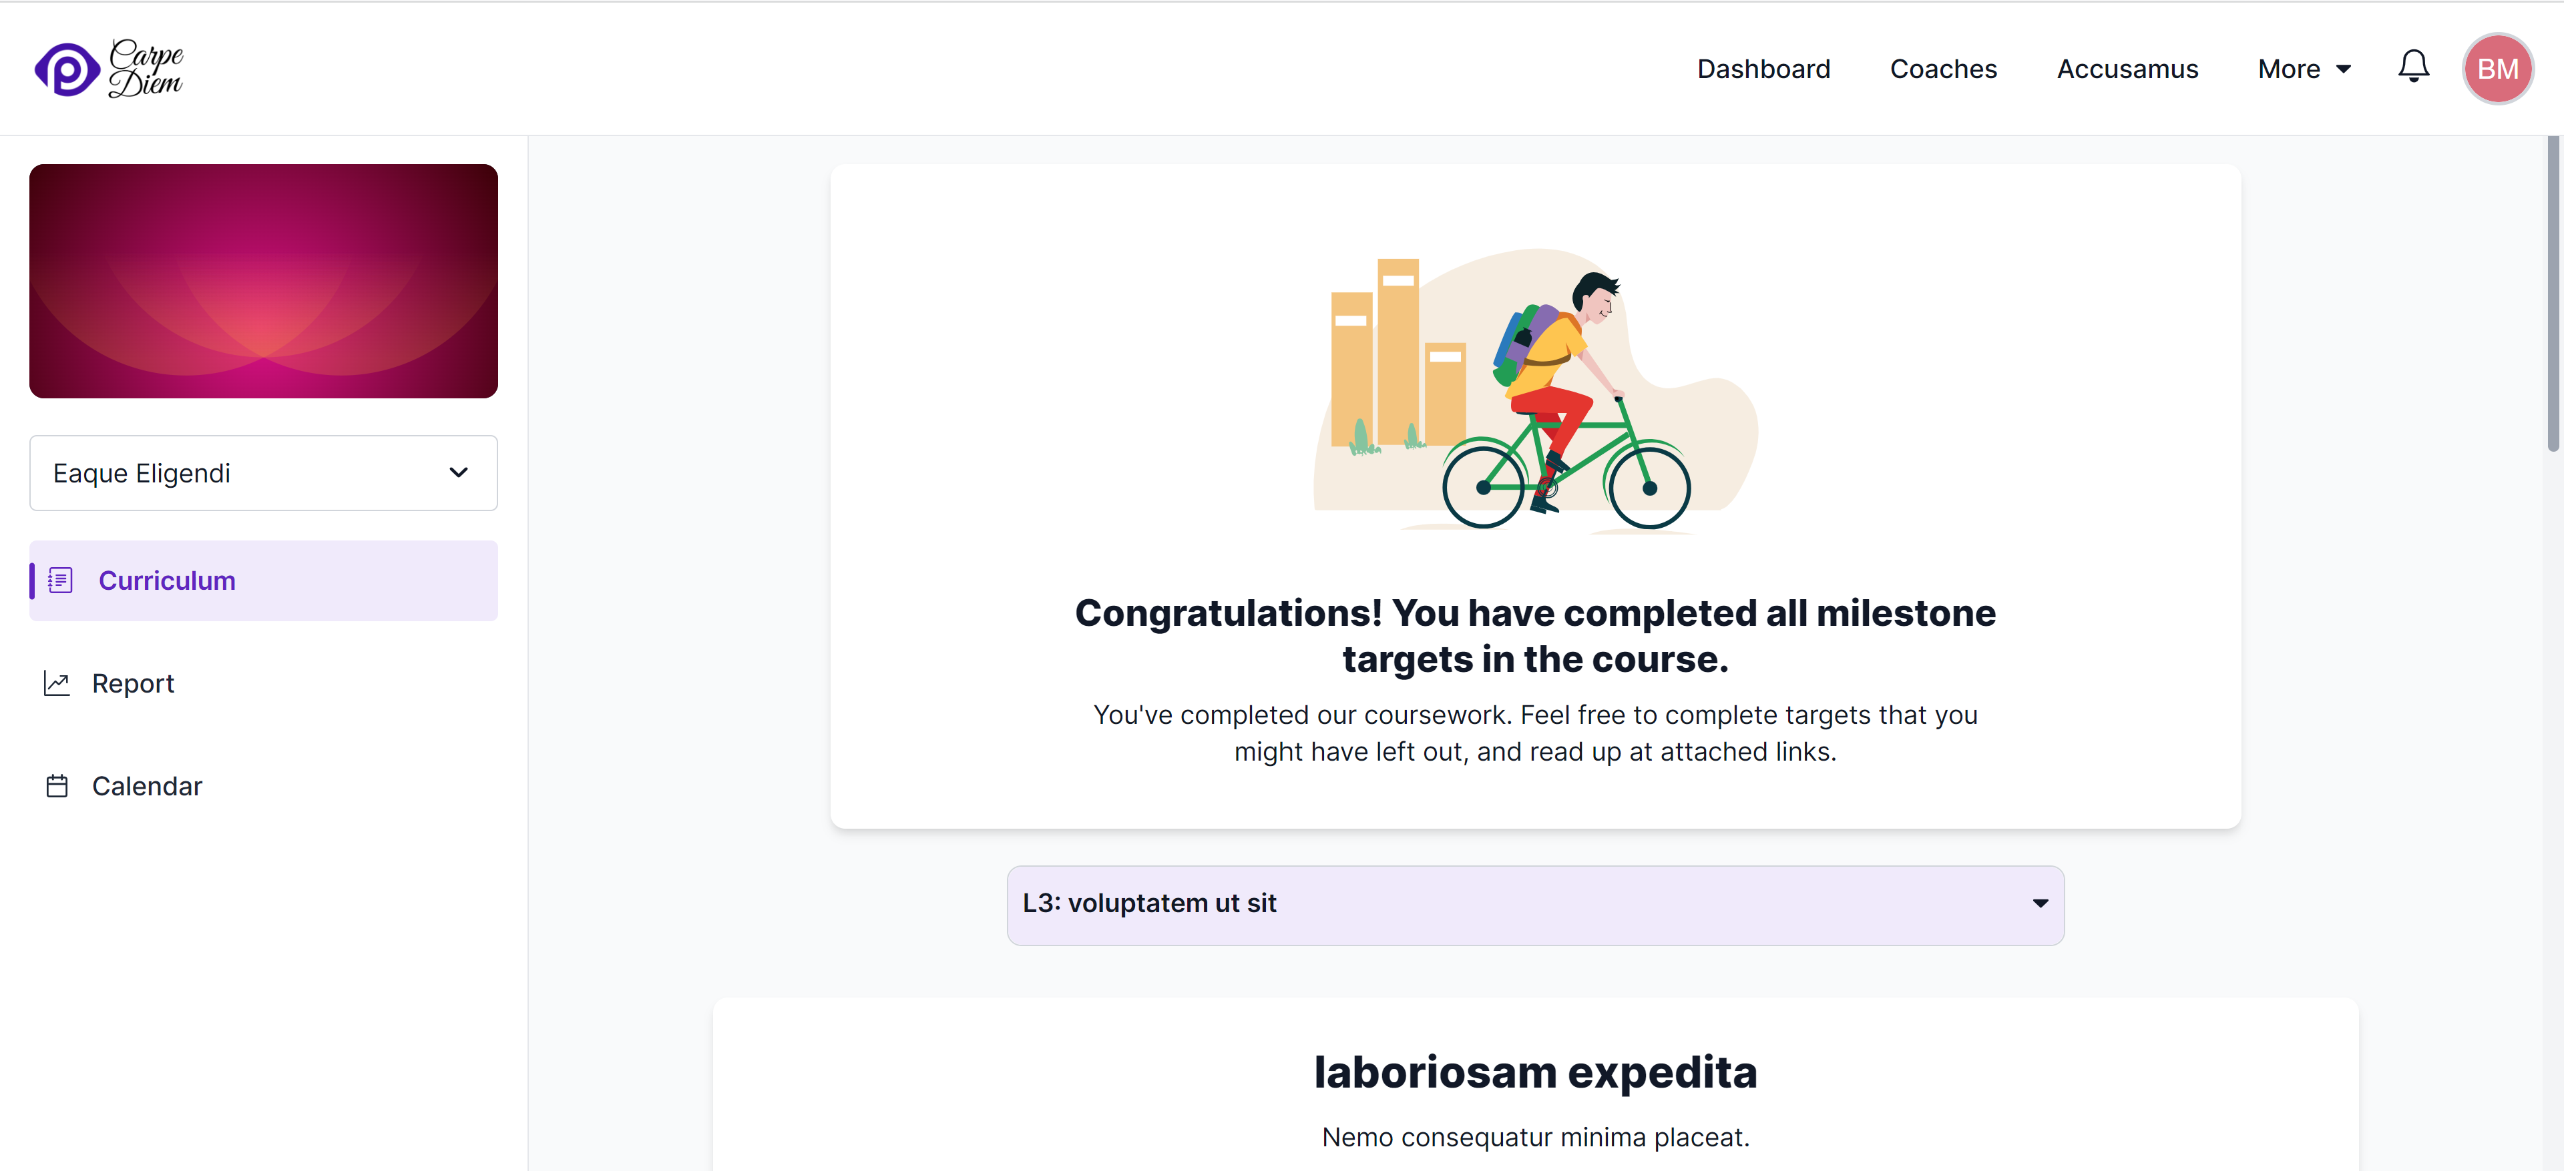Click the BM profile avatar
The height and width of the screenshot is (1171, 2564).
[2499, 67]
